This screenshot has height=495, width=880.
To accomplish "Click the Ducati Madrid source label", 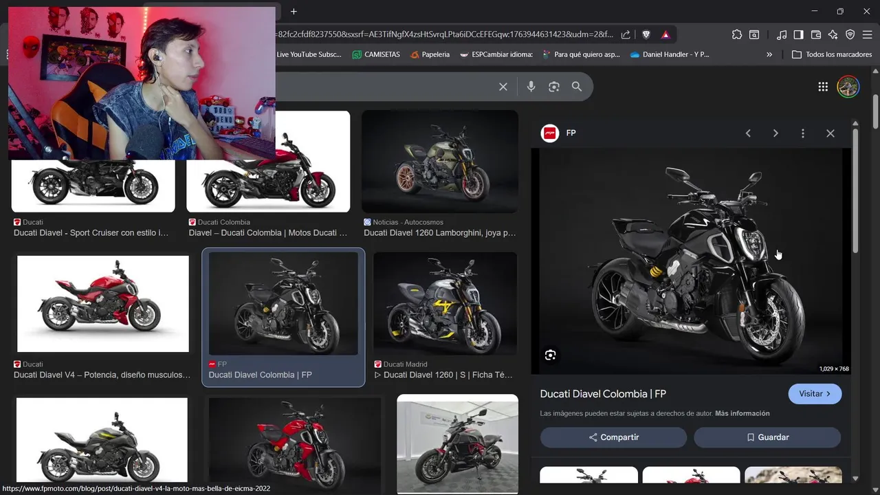I will click(405, 364).
